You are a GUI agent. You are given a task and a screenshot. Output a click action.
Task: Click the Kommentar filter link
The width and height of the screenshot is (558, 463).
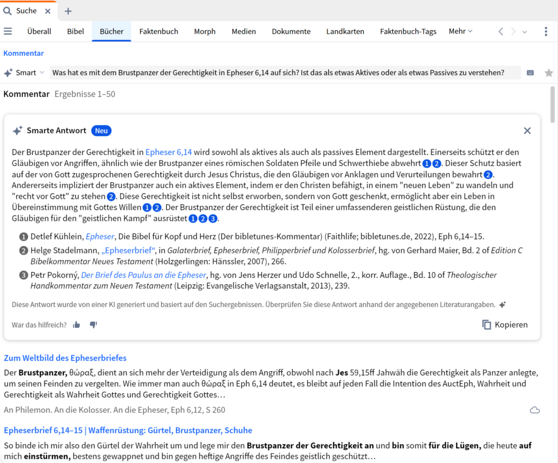click(23, 53)
